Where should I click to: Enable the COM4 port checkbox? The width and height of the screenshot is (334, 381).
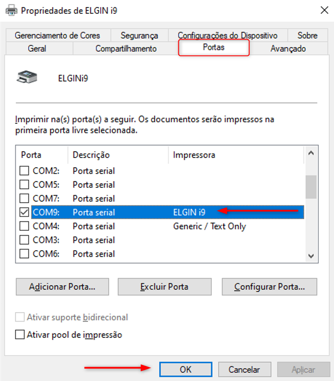25,227
